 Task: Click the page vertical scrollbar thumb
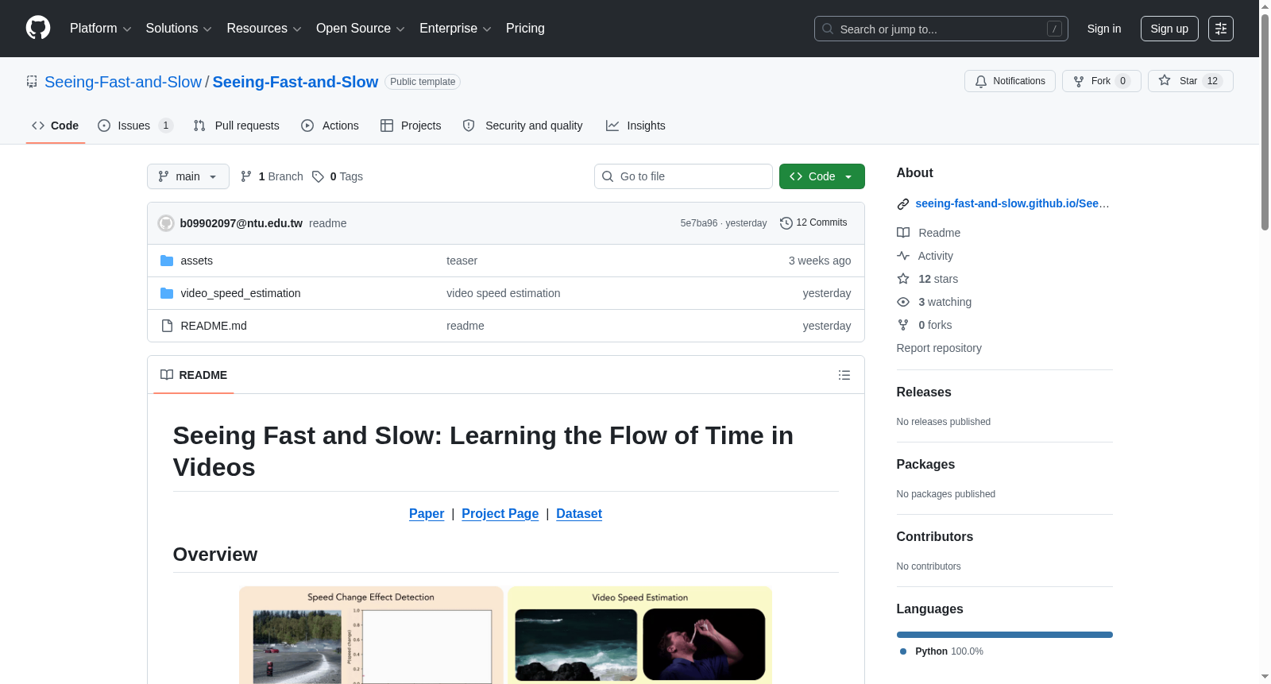(1265, 123)
